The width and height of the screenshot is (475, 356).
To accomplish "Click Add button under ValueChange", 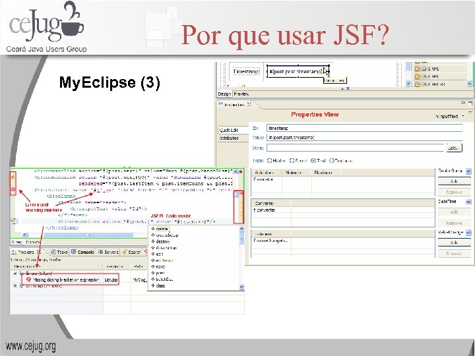I will [x=454, y=243].
